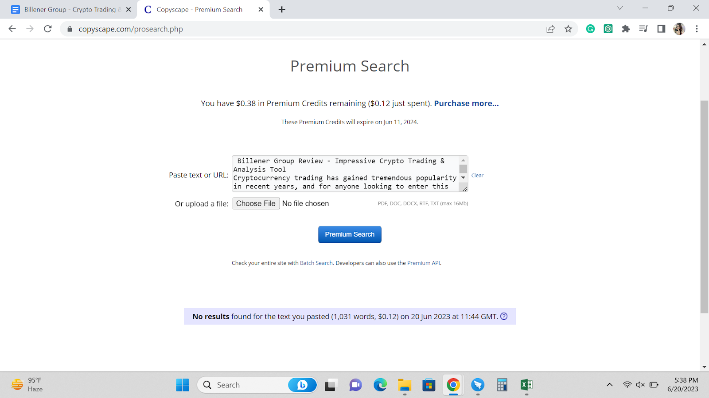Close the Billener Group tab
This screenshot has height=398, width=709.
click(129, 9)
